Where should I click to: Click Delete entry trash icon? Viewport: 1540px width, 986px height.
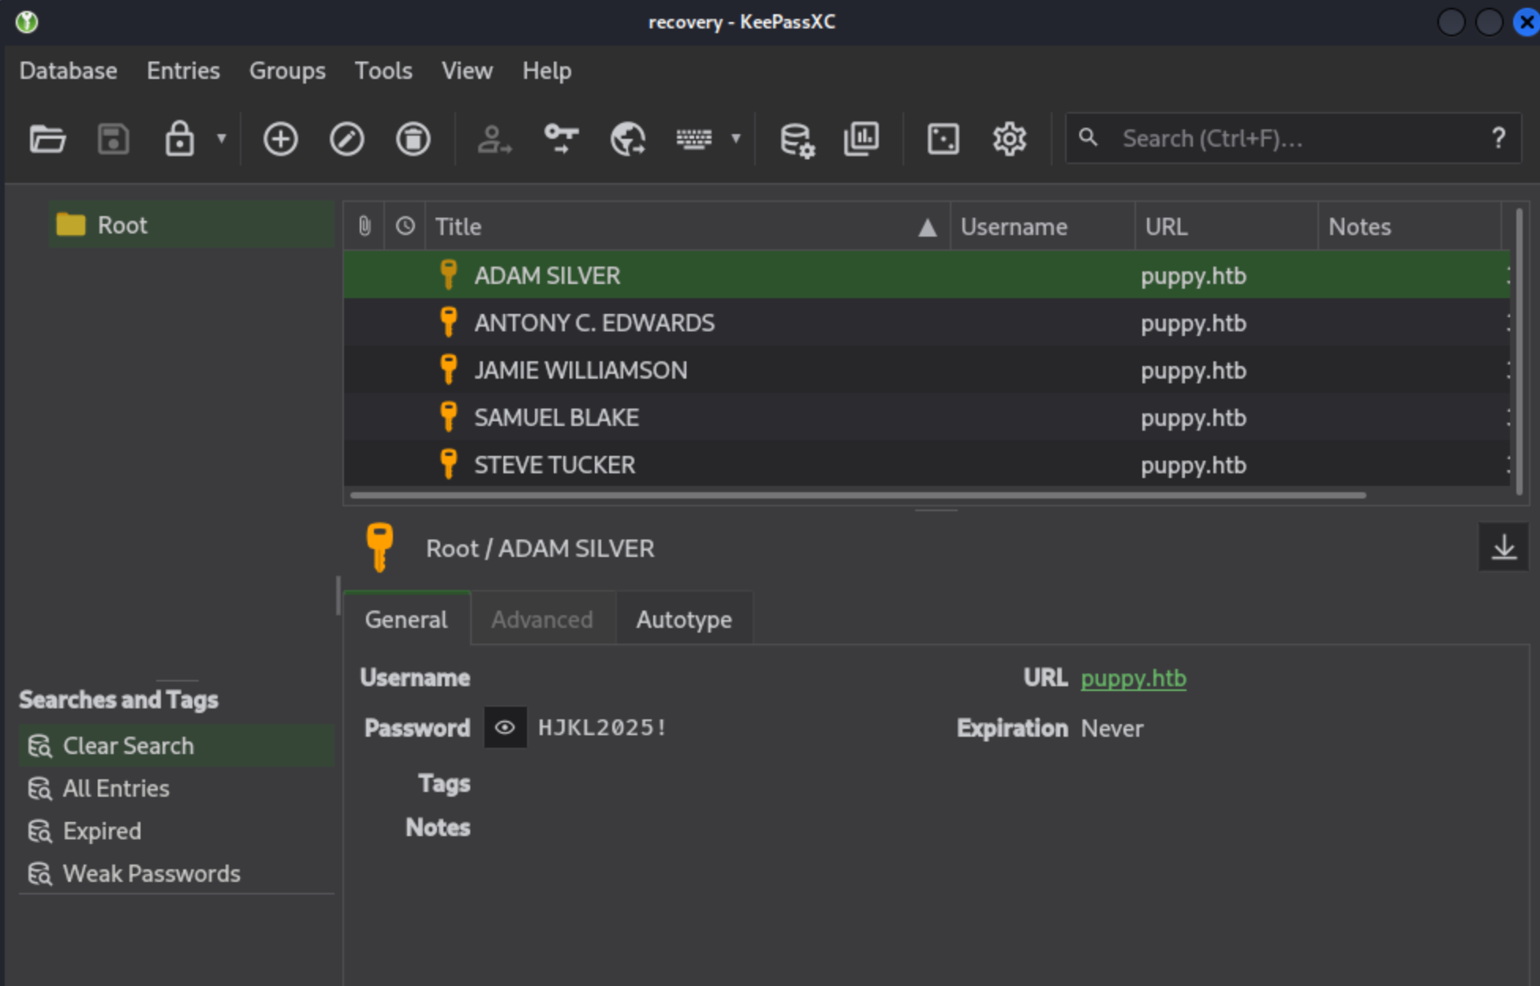click(413, 140)
